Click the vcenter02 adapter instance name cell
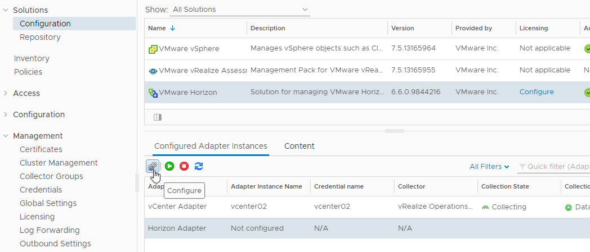This screenshot has height=252, width=590. point(249,207)
